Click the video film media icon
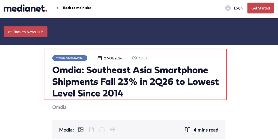 tap(112, 130)
